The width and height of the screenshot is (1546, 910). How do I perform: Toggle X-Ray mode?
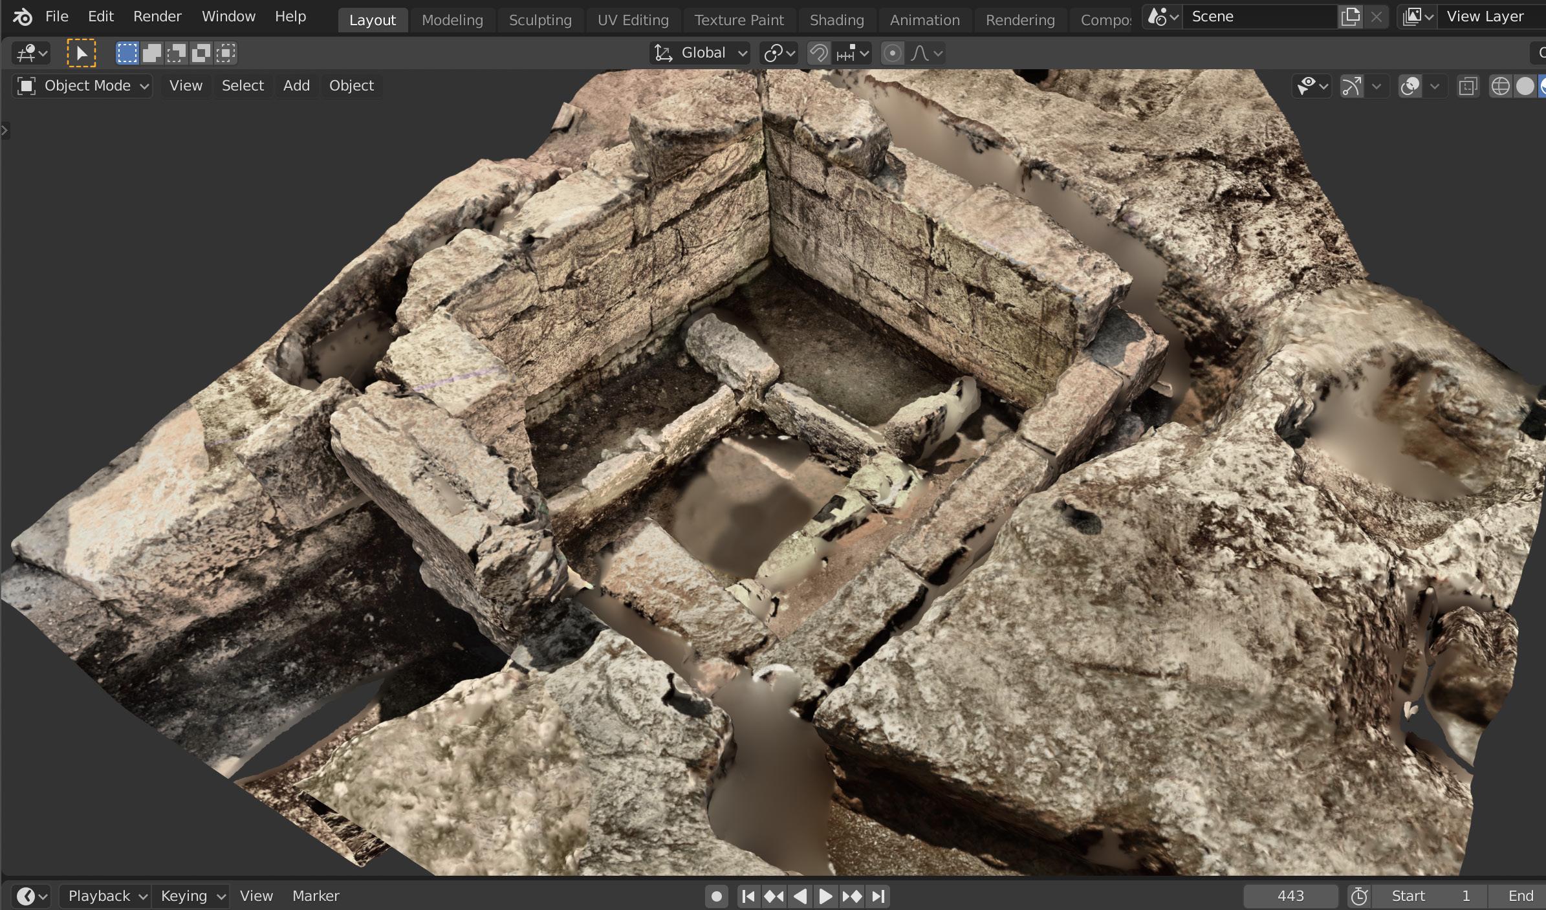coord(1468,86)
